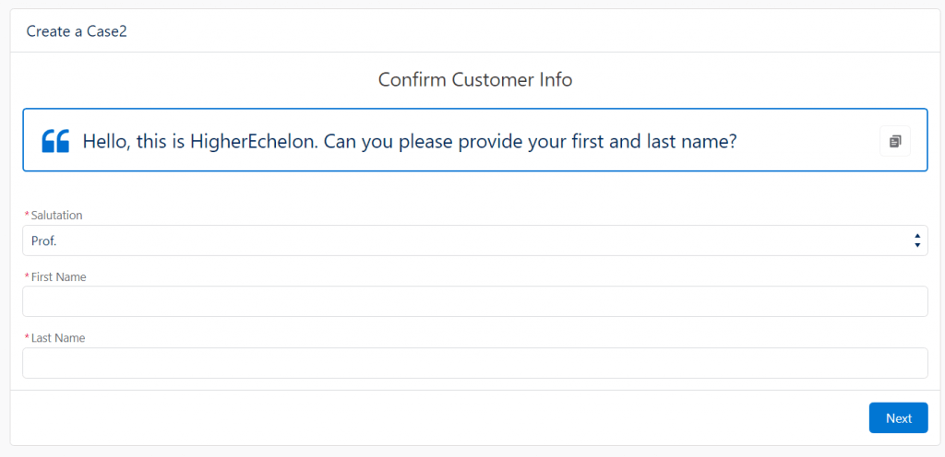Select the Prof. value text in Salutation

(43, 241)
